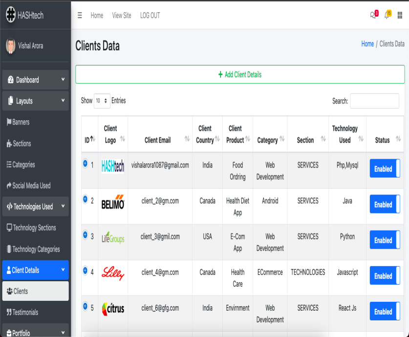Click the LOG OUT link
This screenshot has height=337, width=409.
point(150,16)
